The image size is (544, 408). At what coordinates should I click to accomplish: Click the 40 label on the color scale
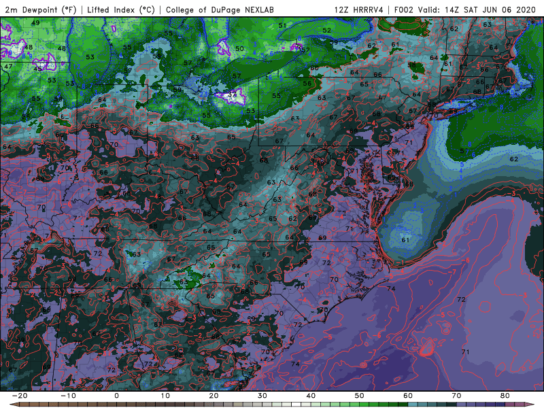click(x=311, y=396)
